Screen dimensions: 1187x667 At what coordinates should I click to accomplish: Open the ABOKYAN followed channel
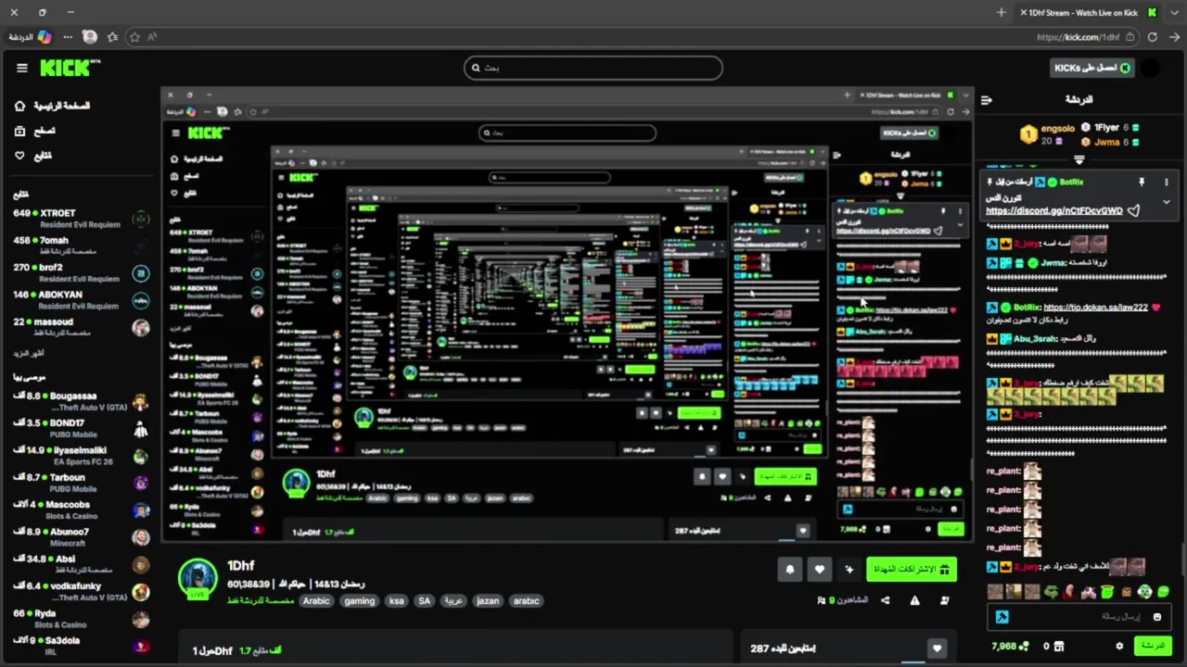pyautogui.click(x=81, y=300)
